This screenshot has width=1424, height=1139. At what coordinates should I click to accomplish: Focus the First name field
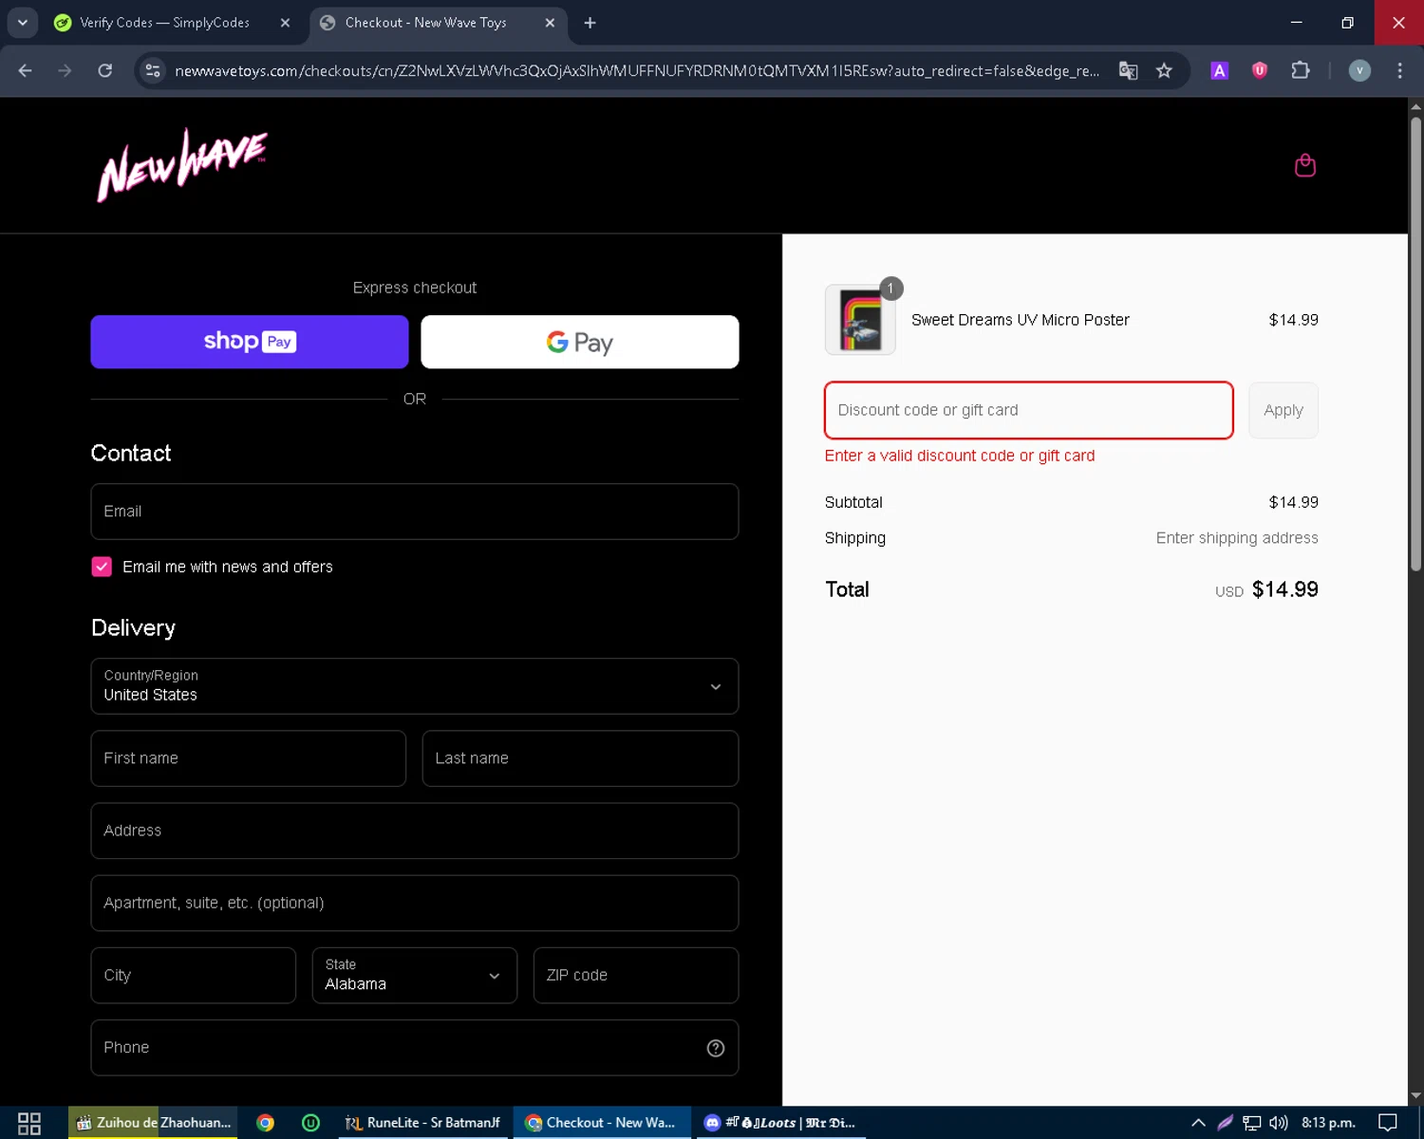[x=249, y=758]
